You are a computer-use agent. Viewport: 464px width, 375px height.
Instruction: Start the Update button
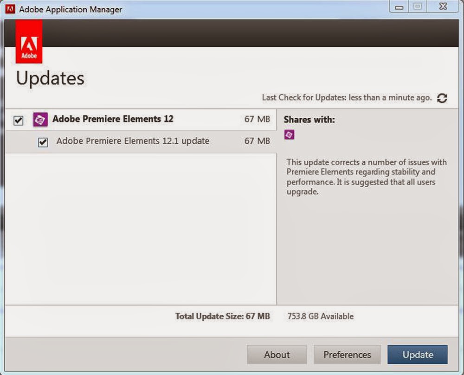click(x=418, y=355)
